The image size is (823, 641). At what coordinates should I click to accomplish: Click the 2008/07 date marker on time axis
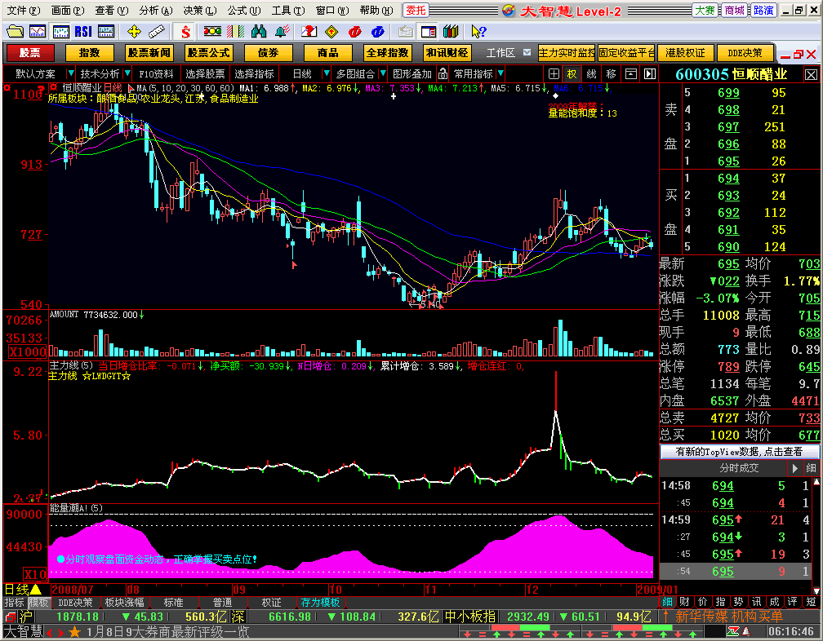73,590
